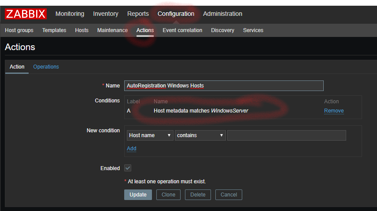Switch to the Operations tab
This screenshot has width=377, height=211.
(46, 67)
